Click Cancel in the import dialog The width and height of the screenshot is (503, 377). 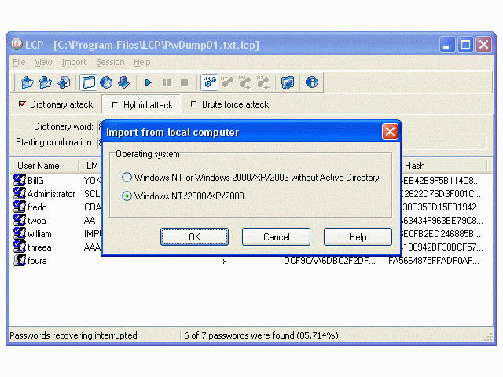(276, 237)
